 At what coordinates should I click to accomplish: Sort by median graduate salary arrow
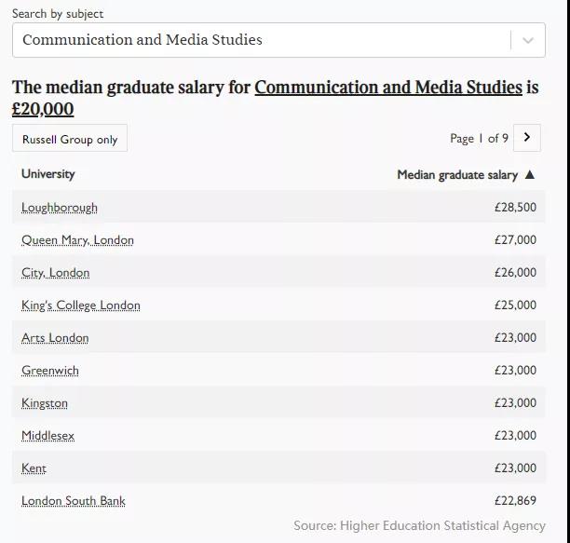[x=530, y=175]
